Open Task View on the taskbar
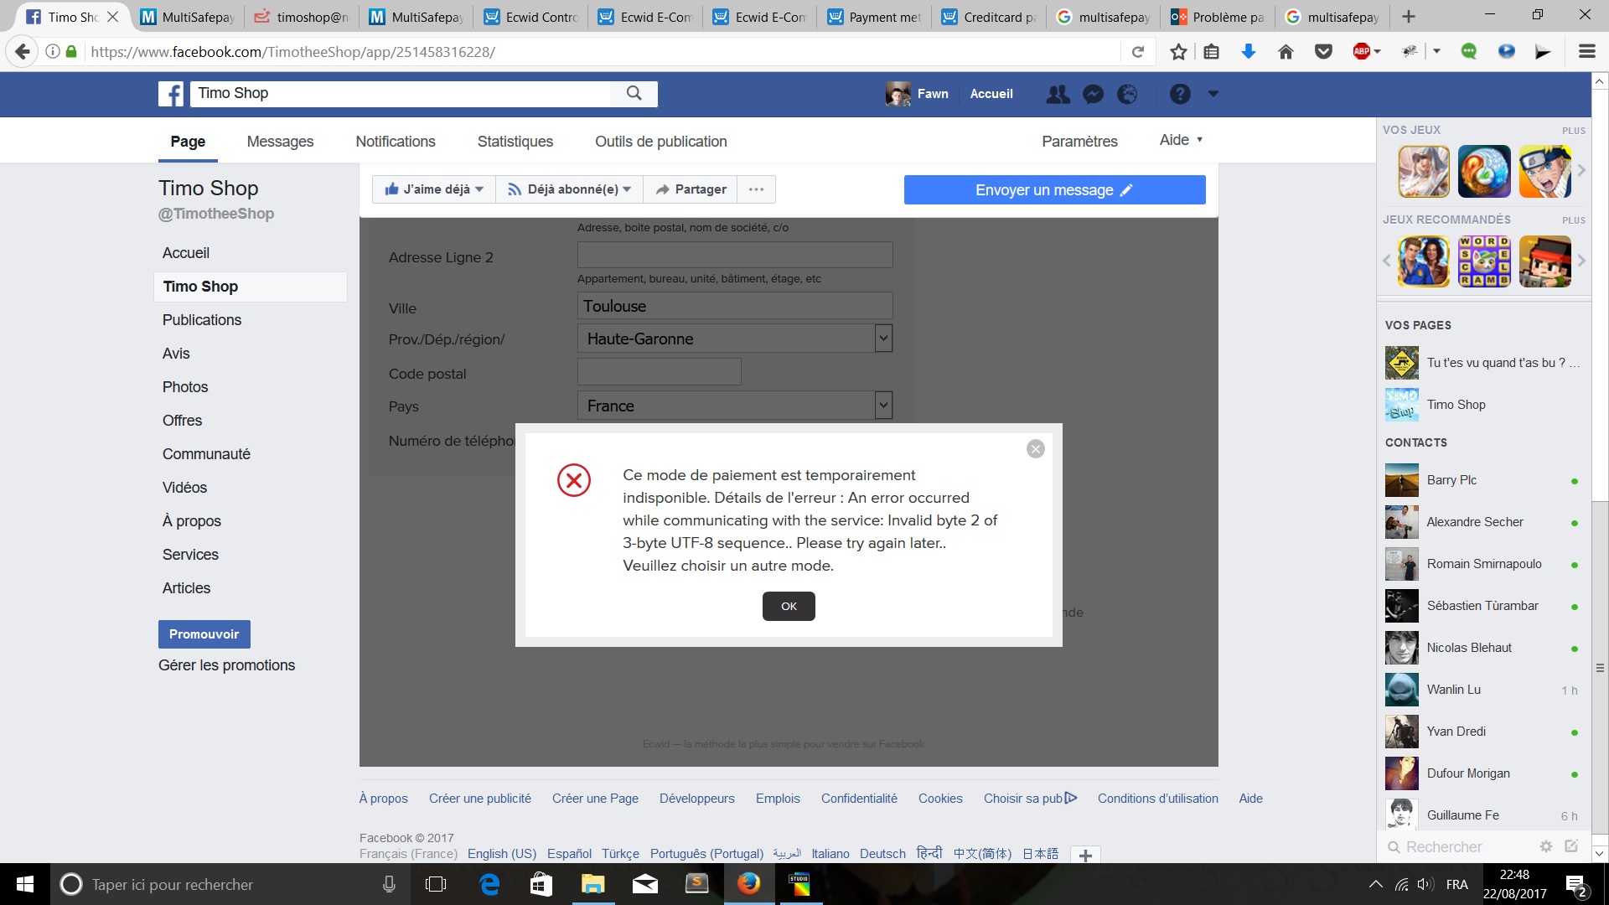The width and height of the screenshot is (1609, 905). coord(436,884)
